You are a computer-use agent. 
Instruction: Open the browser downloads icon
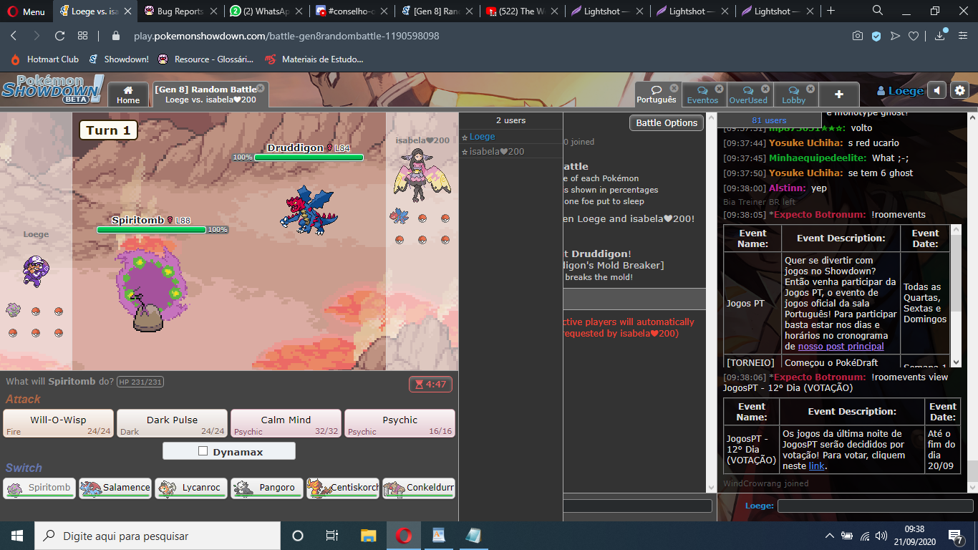(940, 36)
